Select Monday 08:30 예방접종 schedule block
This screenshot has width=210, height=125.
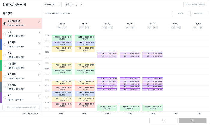62,38
